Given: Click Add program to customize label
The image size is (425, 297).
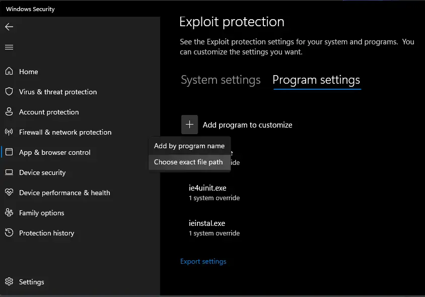Looking at the screenshot, I should [x=247, y=125].
